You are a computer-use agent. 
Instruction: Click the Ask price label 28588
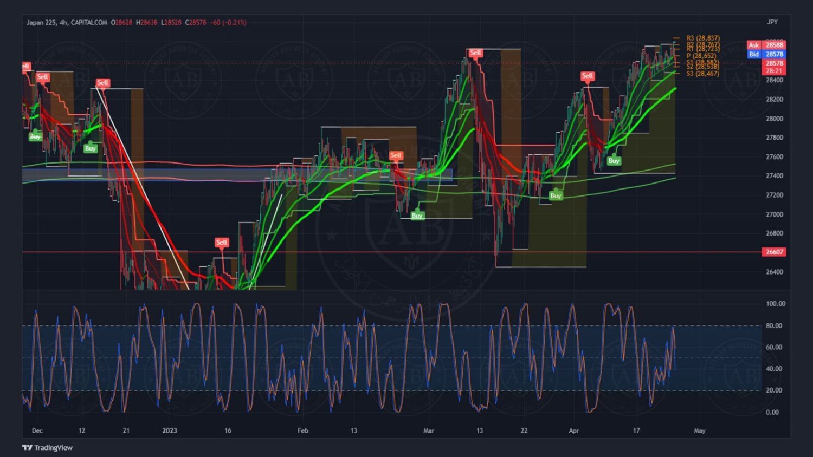pyautogui.click(x=766, y=45)
